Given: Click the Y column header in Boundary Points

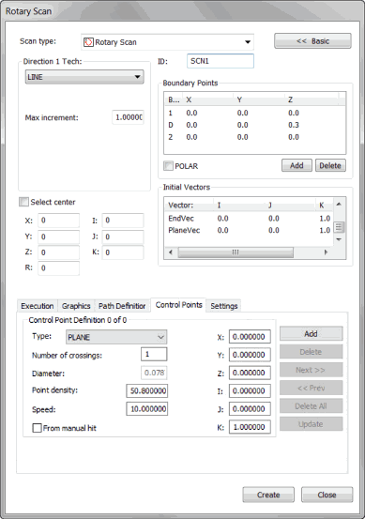Looking at the screenshot, I should tap(260, 99).
